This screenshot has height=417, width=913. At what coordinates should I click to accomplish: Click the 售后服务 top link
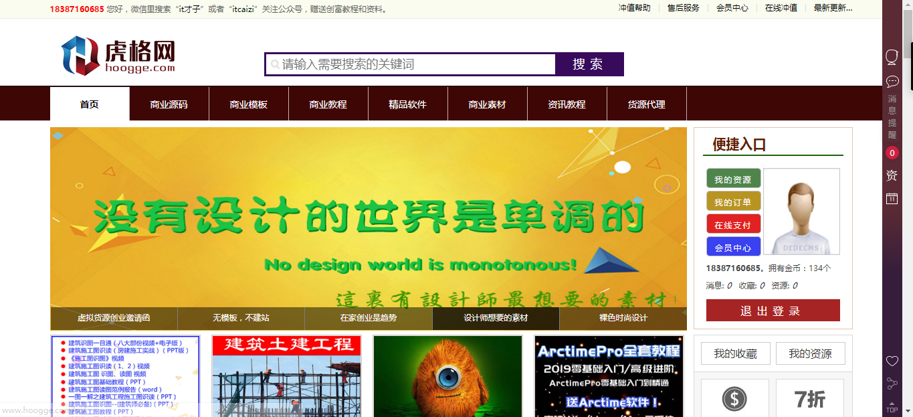[684, 8]
